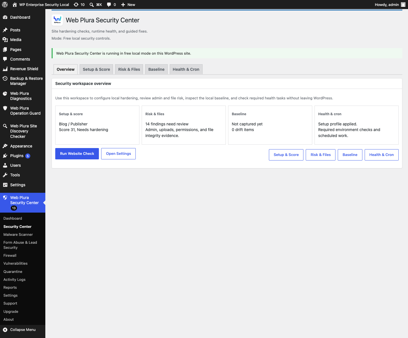This screenshot has height=338, width=408.
Task: Switch to the Setup & Score tab
Action: (96, 69)
